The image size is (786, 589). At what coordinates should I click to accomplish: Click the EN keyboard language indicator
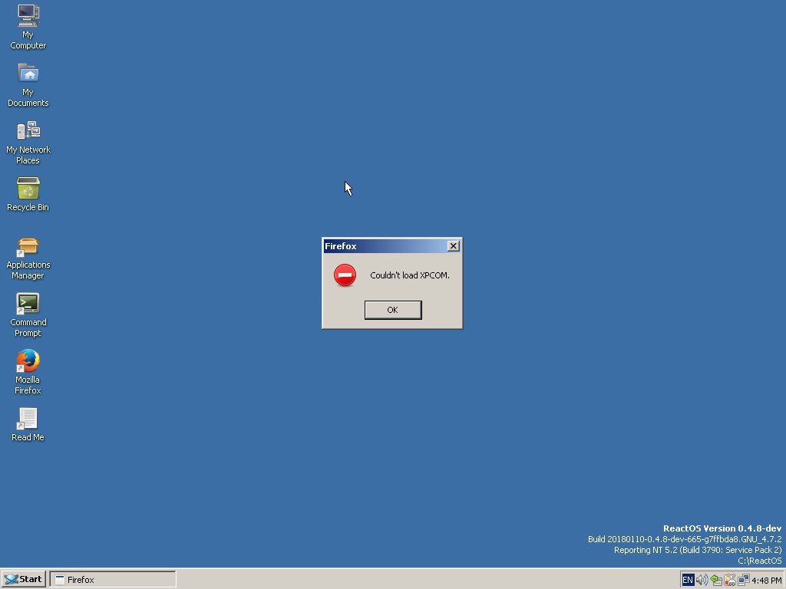[x=688, y=580]
